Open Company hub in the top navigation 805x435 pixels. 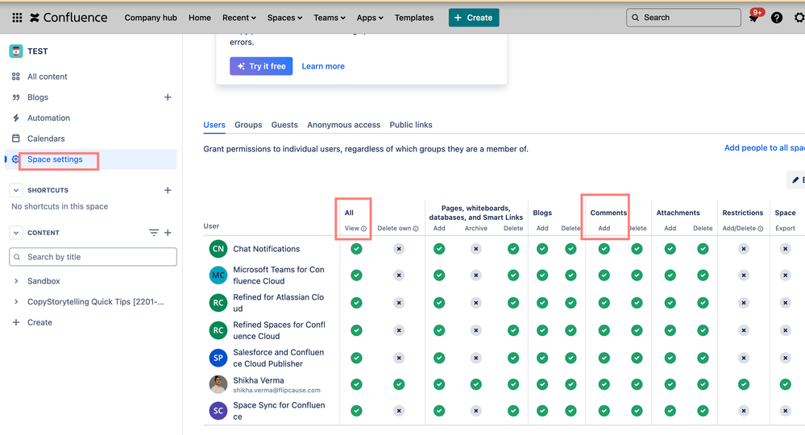[x=151, y=18]
